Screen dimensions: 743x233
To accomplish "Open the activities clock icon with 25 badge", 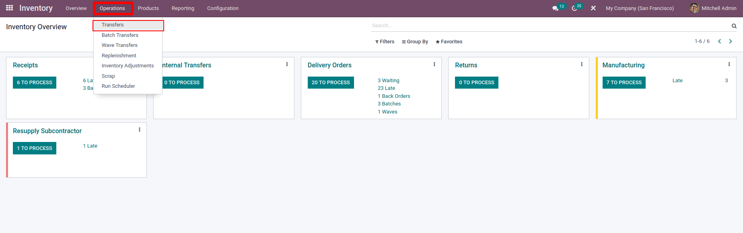I will tap(574, 8).
